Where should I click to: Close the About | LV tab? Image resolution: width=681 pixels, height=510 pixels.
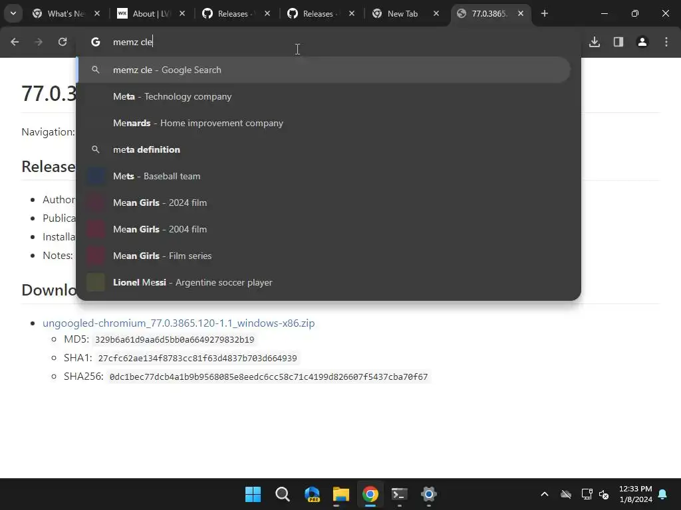[x=182, y=13]
